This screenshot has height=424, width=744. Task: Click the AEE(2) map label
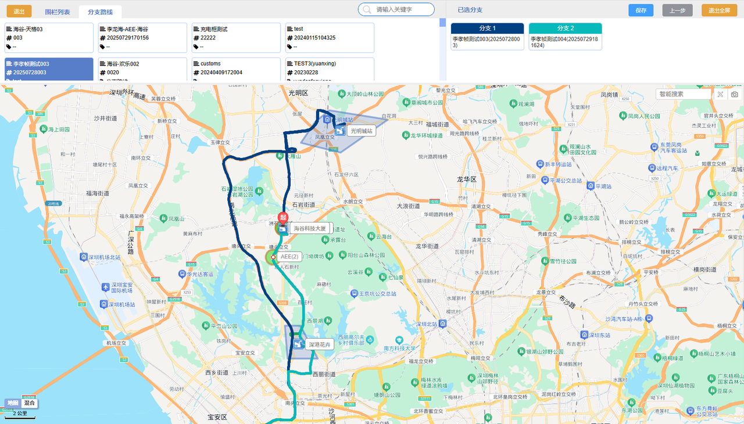[289, 257]
